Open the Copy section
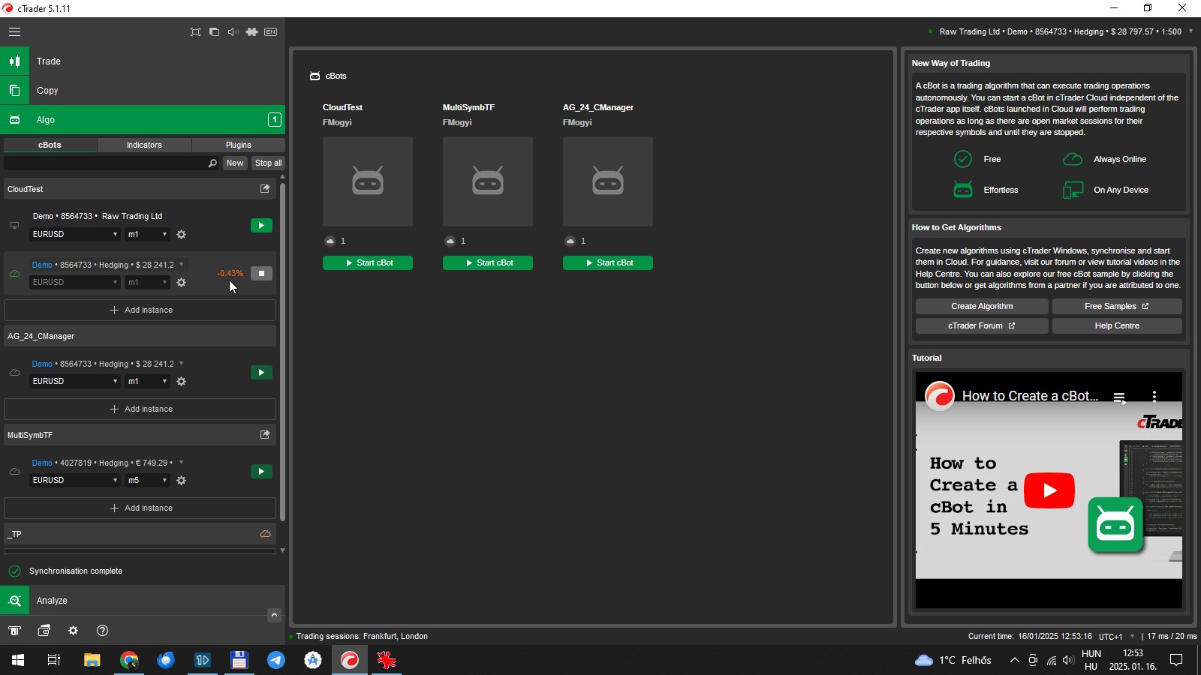The image size is (1201, 675). click(143, 91)
